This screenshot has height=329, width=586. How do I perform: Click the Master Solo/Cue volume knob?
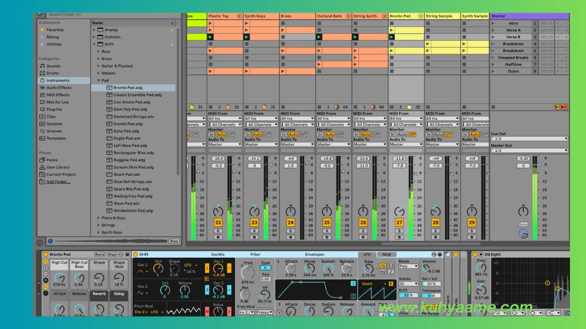tap(523, 233)
